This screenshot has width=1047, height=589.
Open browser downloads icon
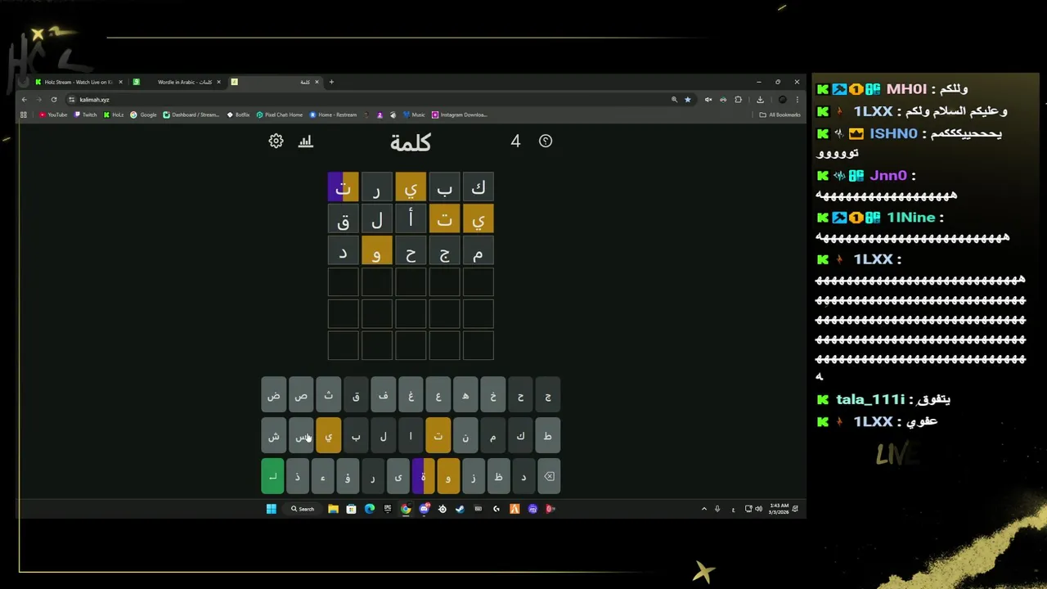click(x=760, y=99)
